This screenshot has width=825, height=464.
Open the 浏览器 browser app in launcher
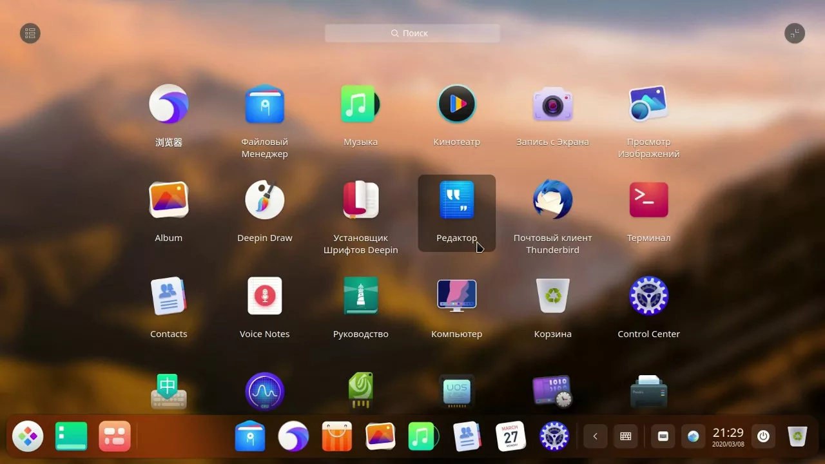[x=168, y=104]
